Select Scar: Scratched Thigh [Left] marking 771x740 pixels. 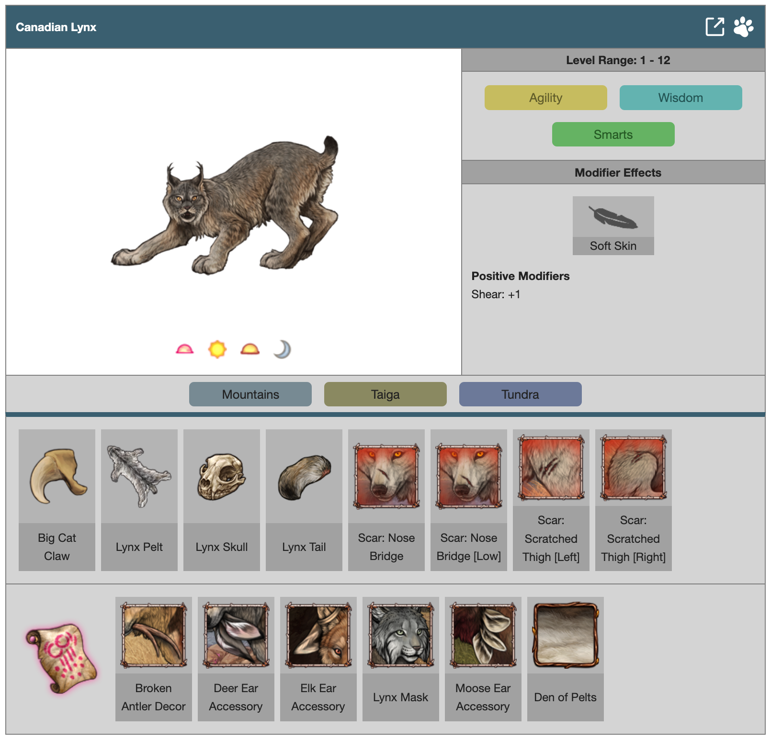[551, 500]
